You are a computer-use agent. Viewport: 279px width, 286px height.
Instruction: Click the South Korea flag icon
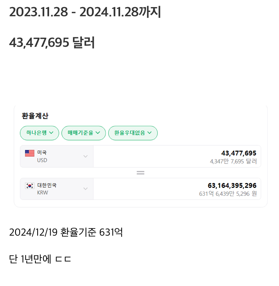pos(30,186)
